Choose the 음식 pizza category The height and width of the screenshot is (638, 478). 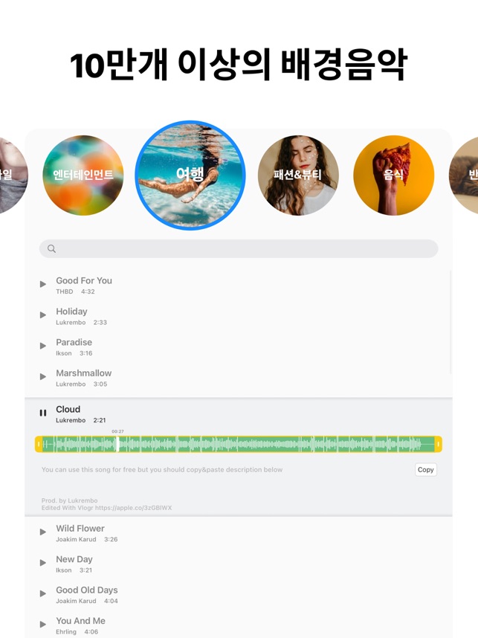(394, 175)
